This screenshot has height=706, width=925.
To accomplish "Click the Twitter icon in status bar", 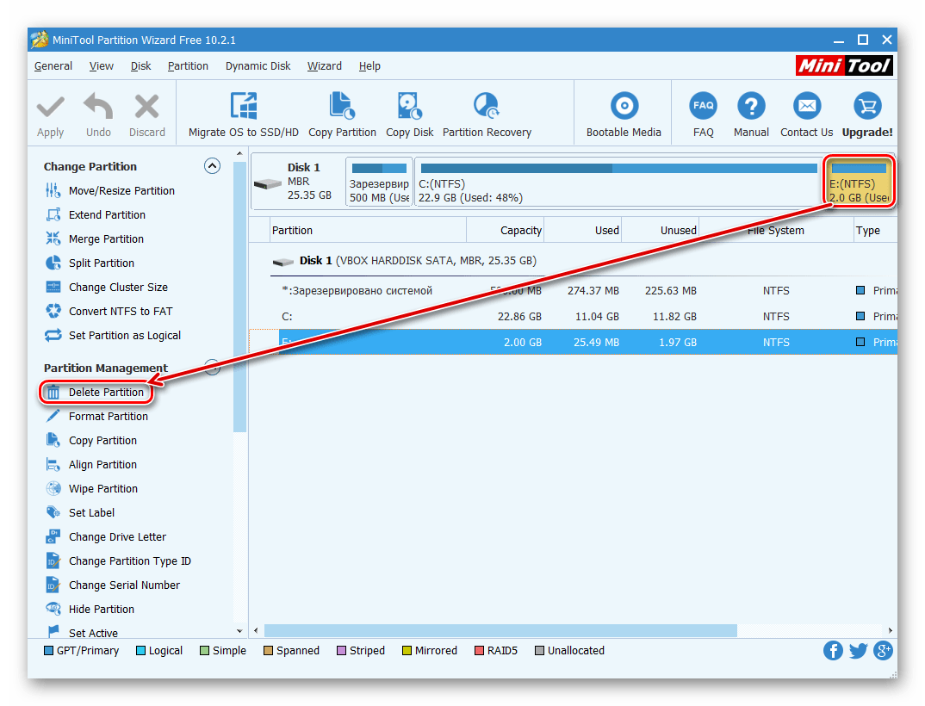I will [x=858, y=651].
